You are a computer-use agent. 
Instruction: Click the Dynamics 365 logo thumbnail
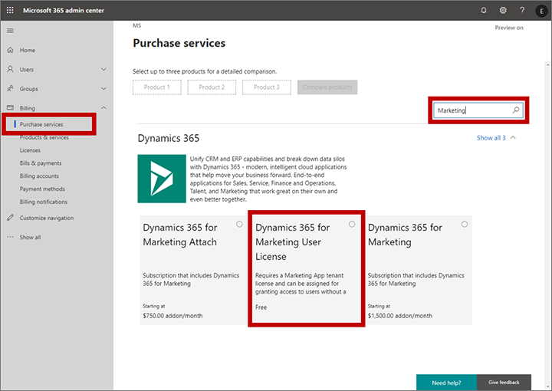(x=160, y=179)
